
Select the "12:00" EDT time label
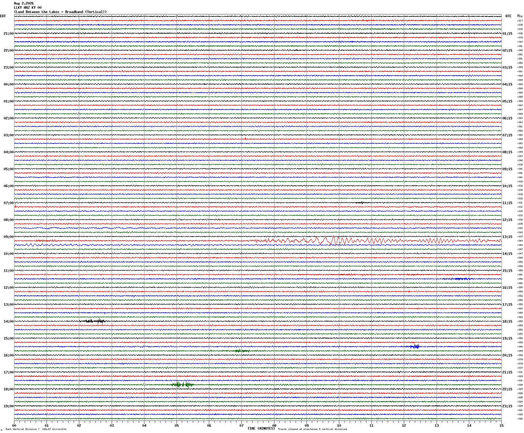tap(8, 288)
